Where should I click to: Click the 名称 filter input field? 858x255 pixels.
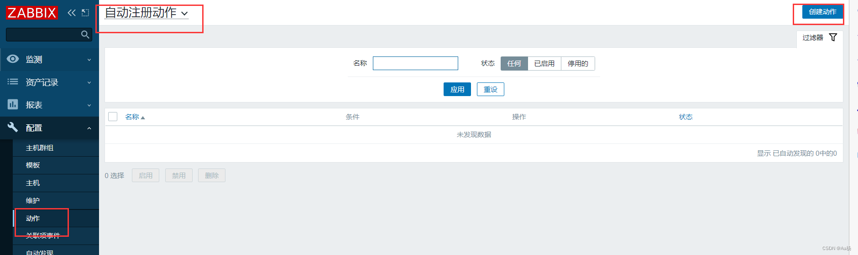click(x=415, y=63)
